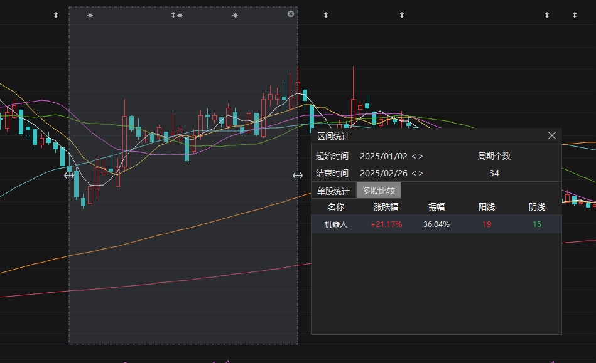The image size is (596, 363).
Task: Sort by the 振幅 column header
Action: click(x=436, y=207)
